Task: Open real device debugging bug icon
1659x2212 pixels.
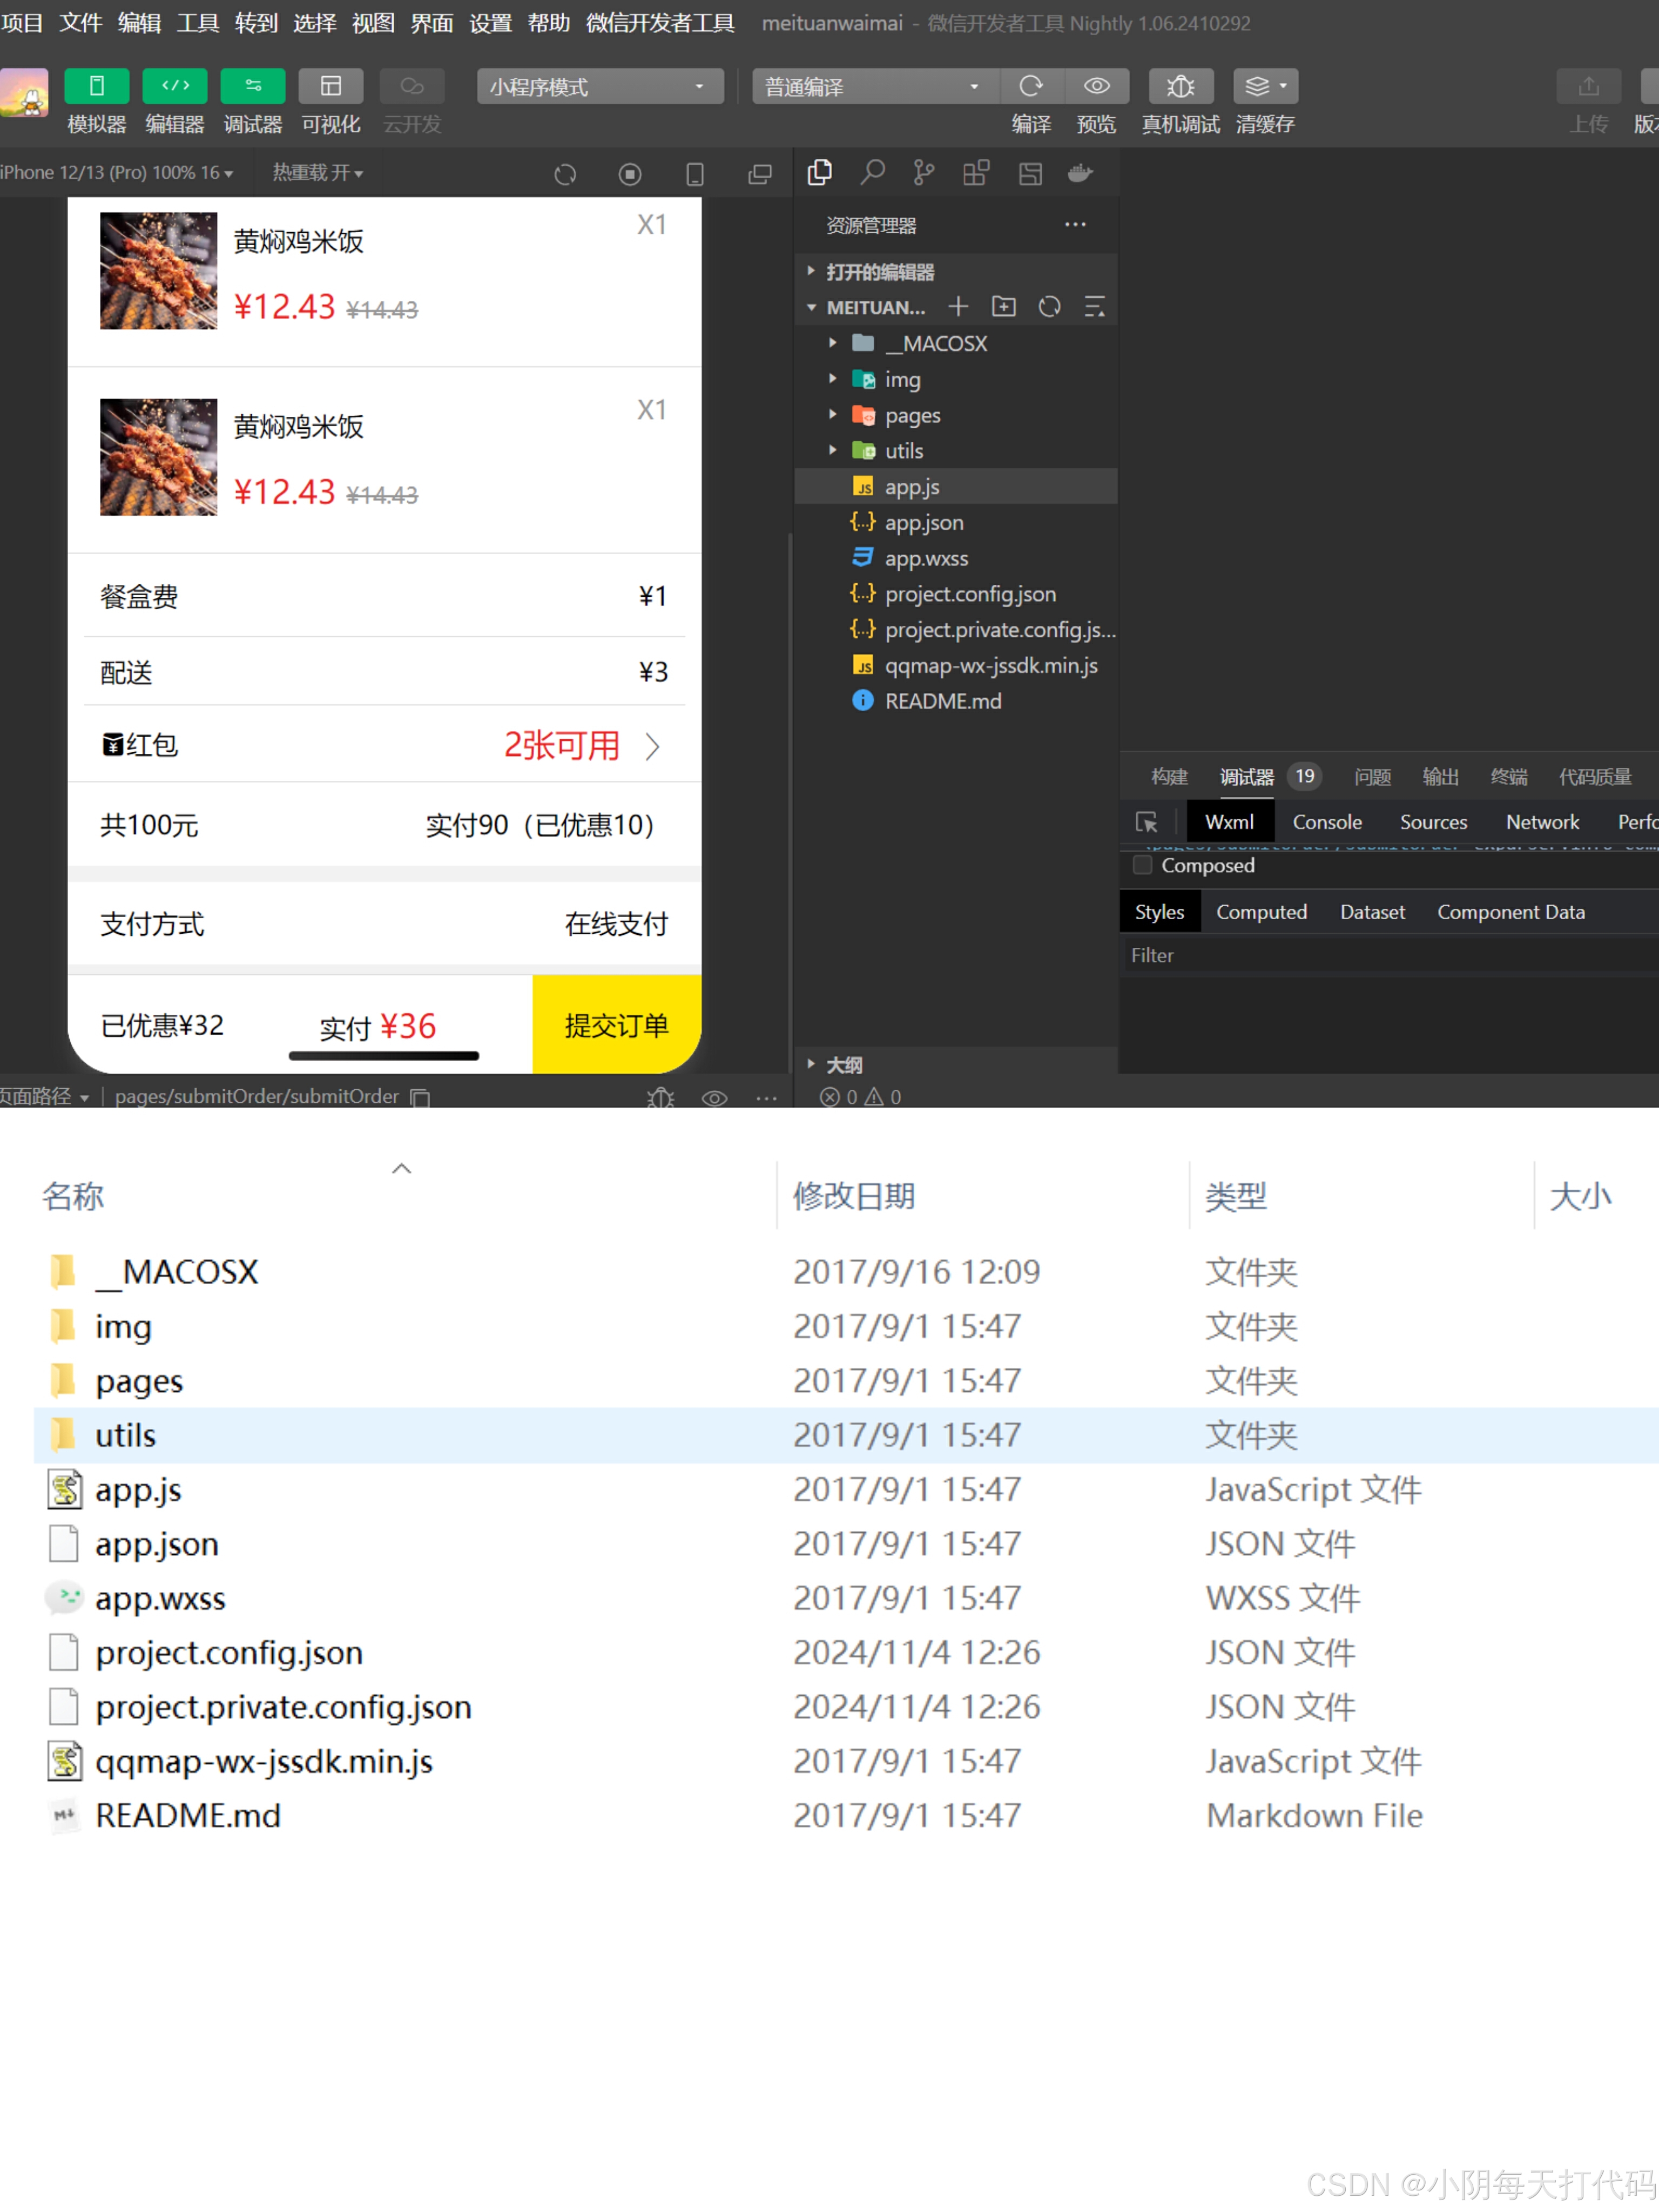Action: point(1180,87)
